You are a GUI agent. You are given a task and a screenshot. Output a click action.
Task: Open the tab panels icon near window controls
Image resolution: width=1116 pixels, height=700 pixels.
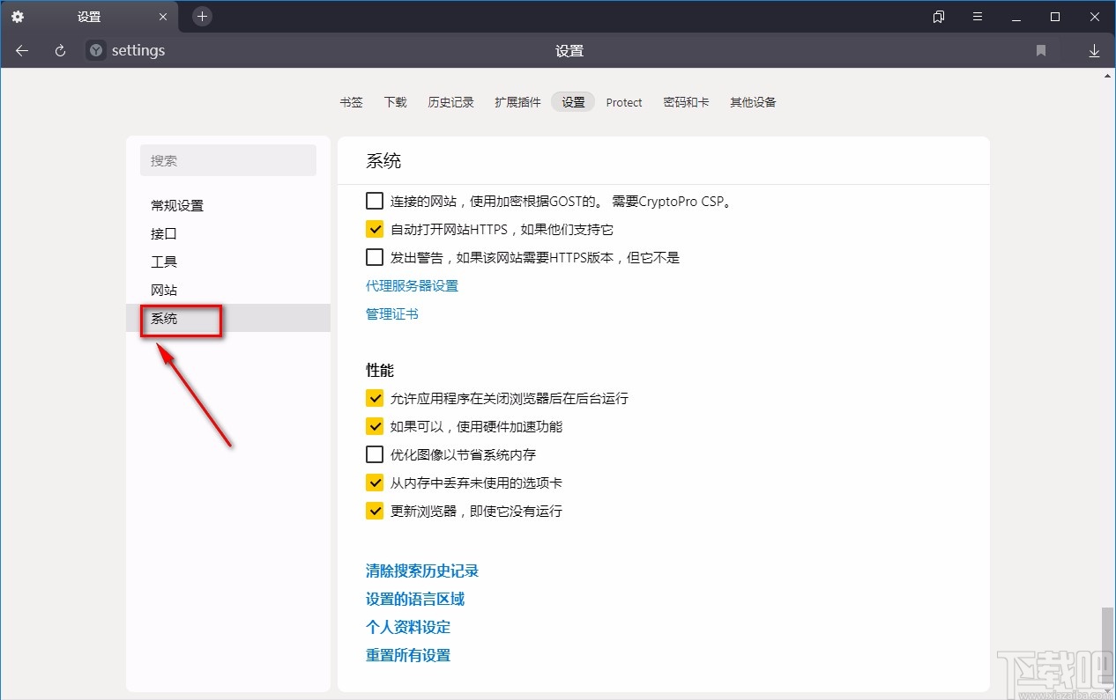(x=938, y=16)
